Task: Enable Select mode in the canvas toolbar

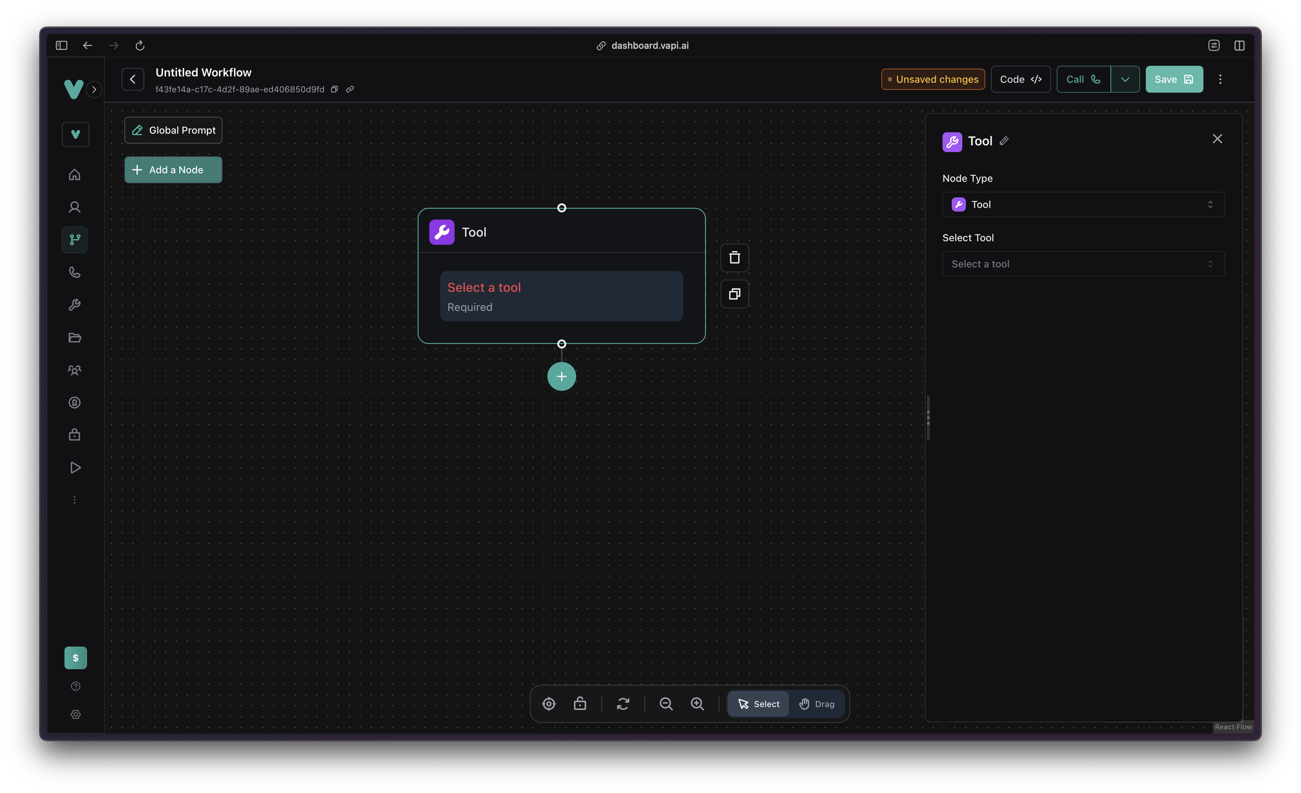Action: tap(758, 704)
